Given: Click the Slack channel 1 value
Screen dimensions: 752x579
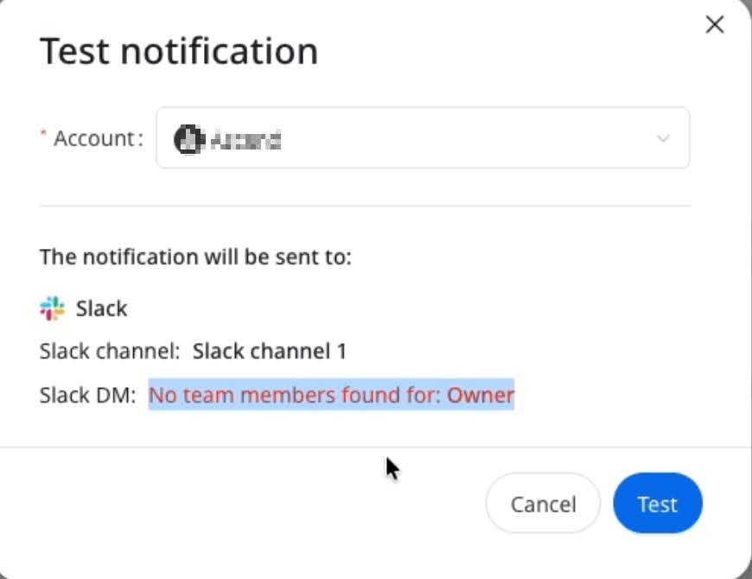Looking at the screenshot, I should pos(270,352).
